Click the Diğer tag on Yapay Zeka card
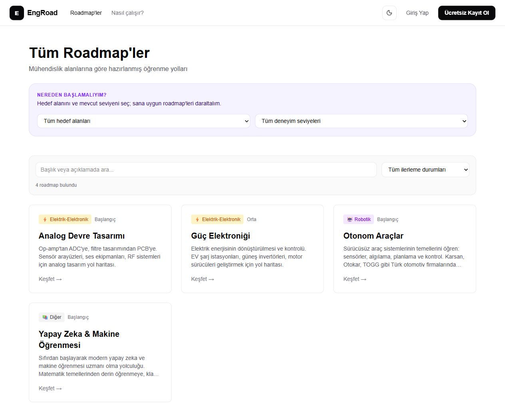The height and width of the screenshot is (411, 505). point(52,317)
